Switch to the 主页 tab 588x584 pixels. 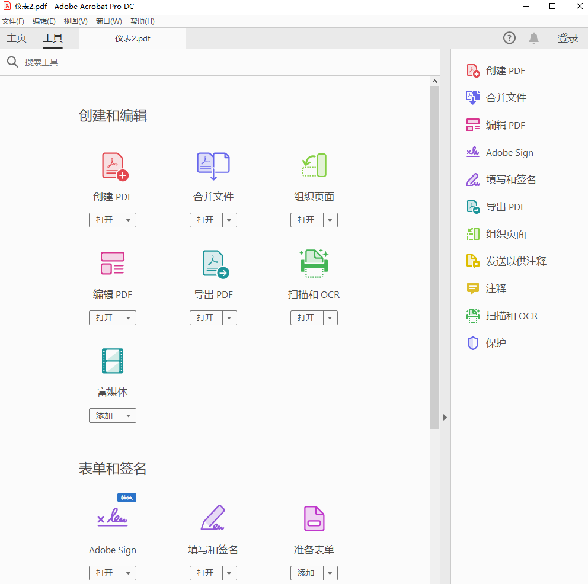(17, 38)
